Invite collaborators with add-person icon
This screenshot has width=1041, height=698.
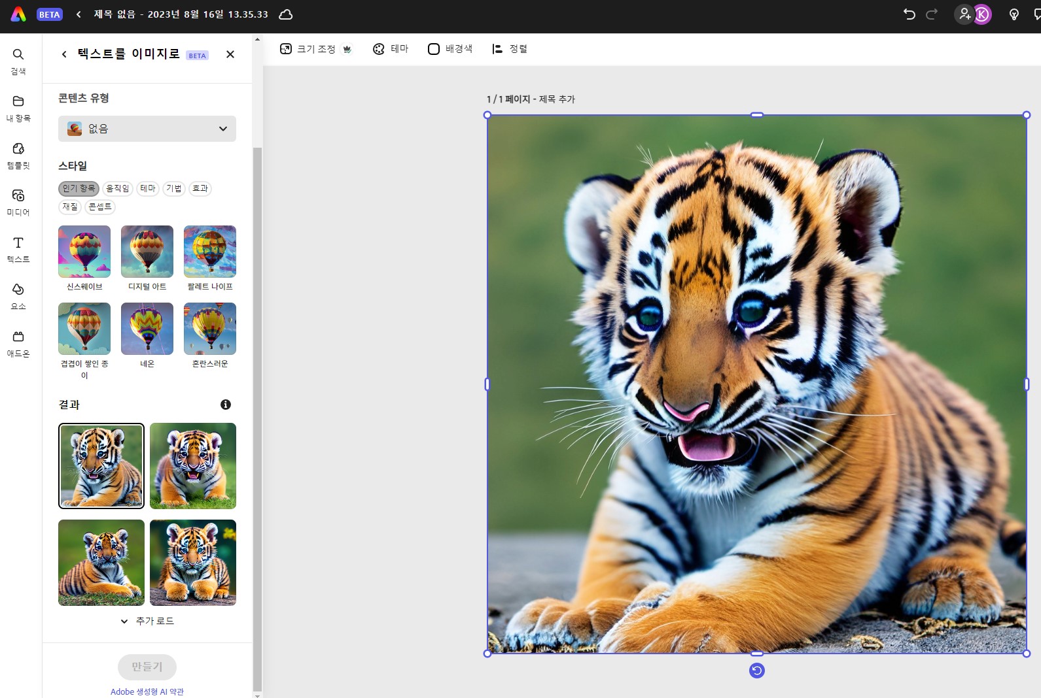964,14
